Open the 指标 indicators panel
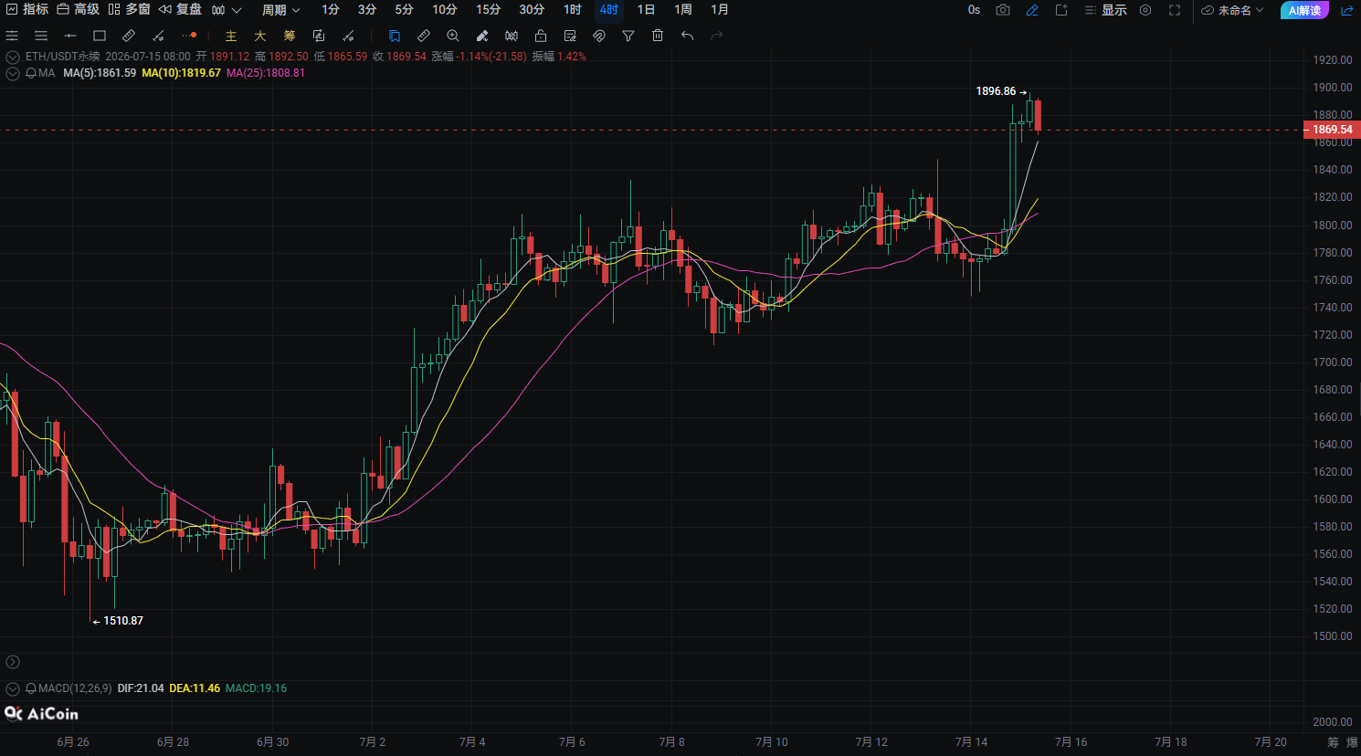 27,9
